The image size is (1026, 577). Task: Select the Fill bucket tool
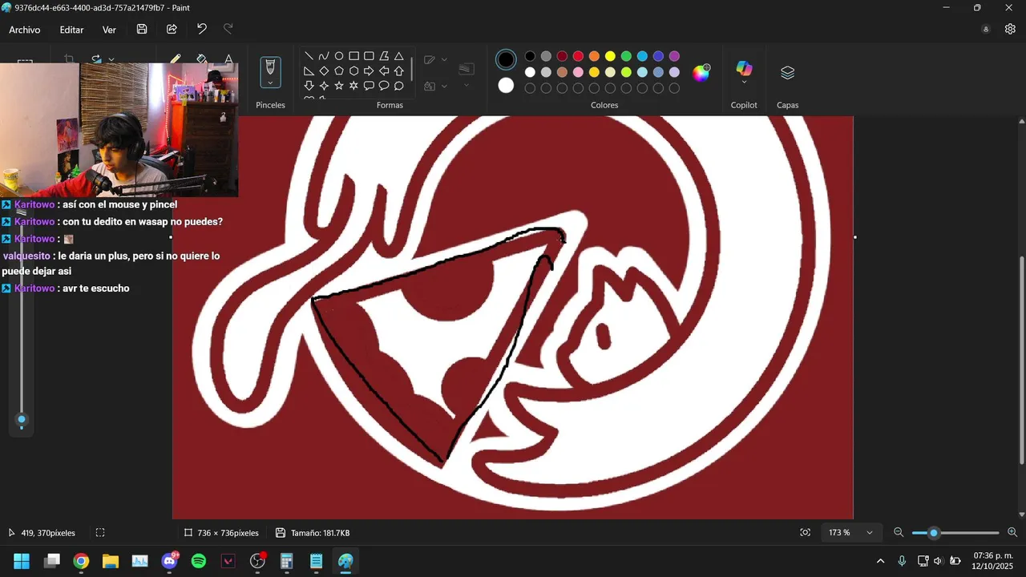(x=202, y=59)
